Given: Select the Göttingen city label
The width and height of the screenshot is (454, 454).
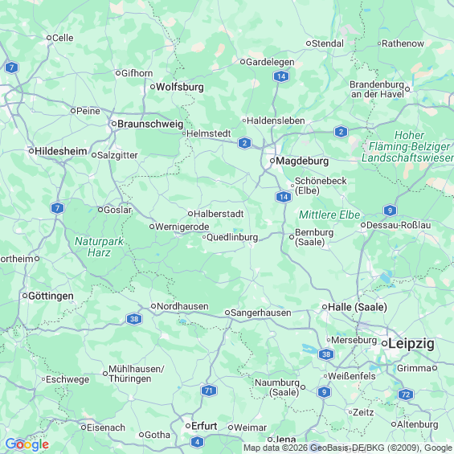Looking at the screenshot, I should tap(51, 297).
